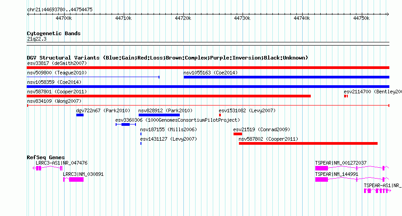Viewport: 402px width, 216px height.
Task: Click the 44750k ruler tick label
Action: (361, 18)
